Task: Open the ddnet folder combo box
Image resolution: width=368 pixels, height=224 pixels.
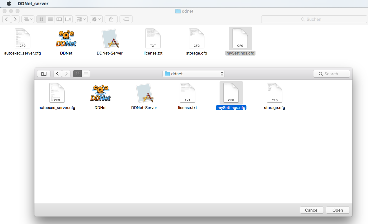Action: click(x=193, y=74)
